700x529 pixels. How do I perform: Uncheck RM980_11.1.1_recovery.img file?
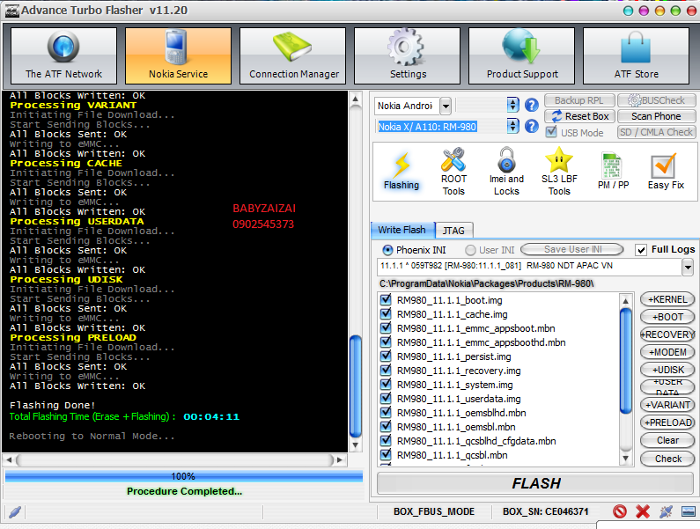click(x=386, y=370)
